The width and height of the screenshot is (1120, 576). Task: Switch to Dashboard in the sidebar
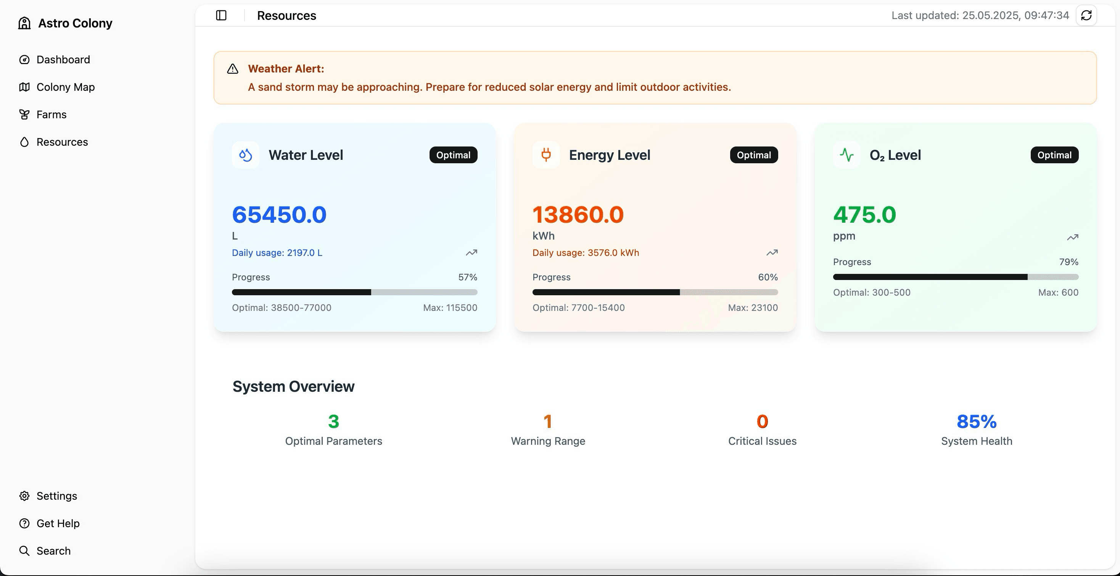pos(63,60)
